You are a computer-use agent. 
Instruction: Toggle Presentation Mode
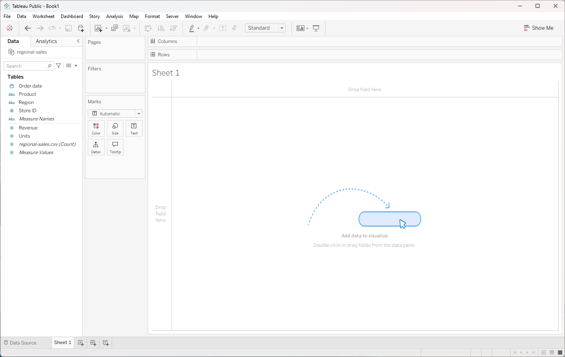[x=316, y=28]
